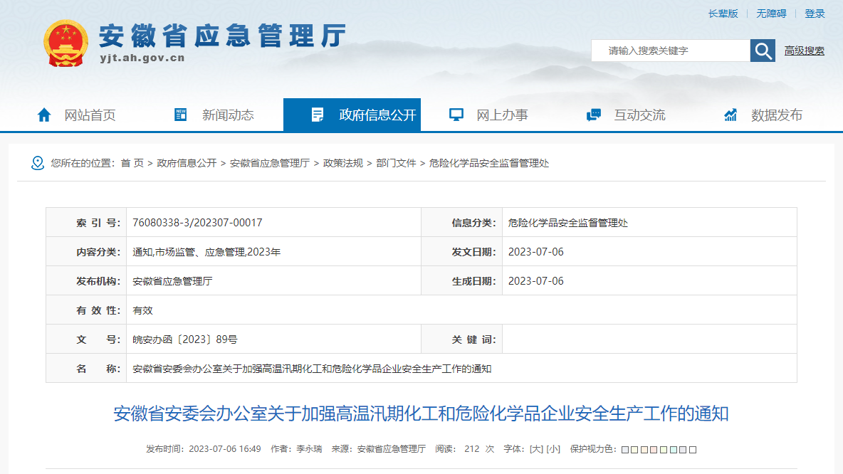Click the magnifier search button
This screenshot has height=474, width=843.
point(763,51)
